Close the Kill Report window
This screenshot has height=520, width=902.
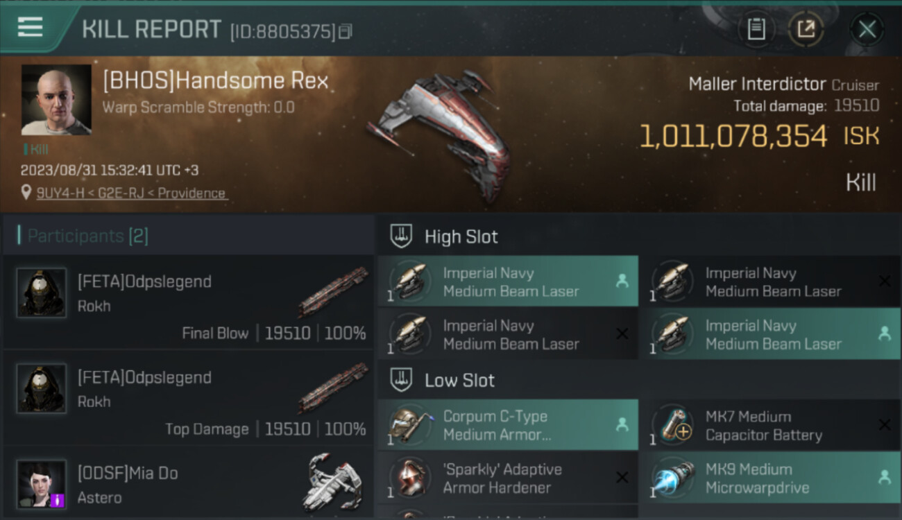pyautogui.click(x=867, y=29)
